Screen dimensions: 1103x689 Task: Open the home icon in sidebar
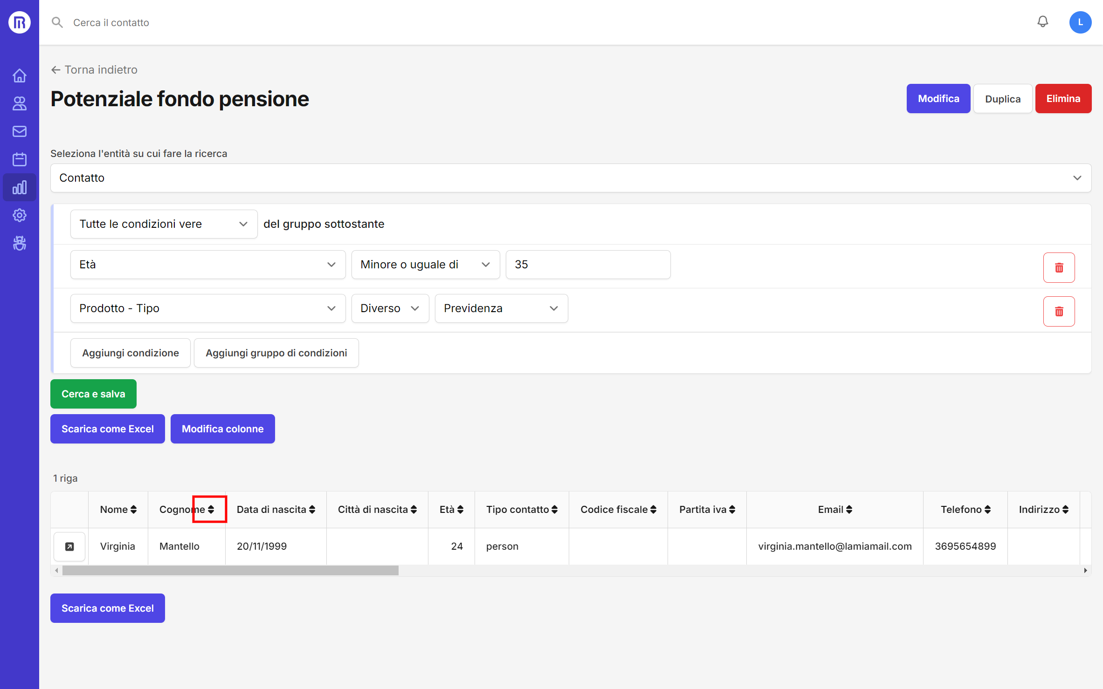coord(20,75)
